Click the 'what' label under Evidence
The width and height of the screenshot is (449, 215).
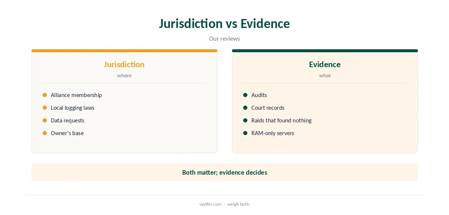coord(325,75)
